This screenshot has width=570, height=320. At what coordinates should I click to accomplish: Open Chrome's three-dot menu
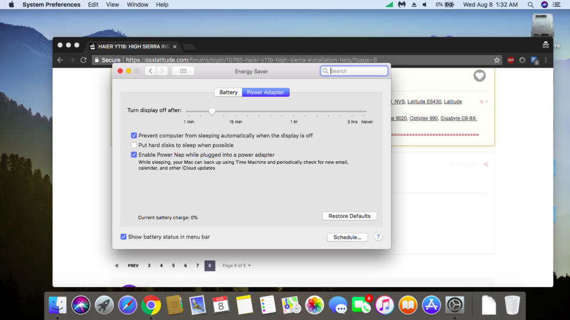coord(546,60)
